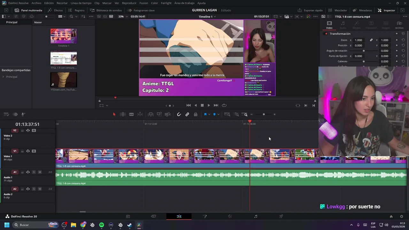Open the Deliver page

coord(281,216)
